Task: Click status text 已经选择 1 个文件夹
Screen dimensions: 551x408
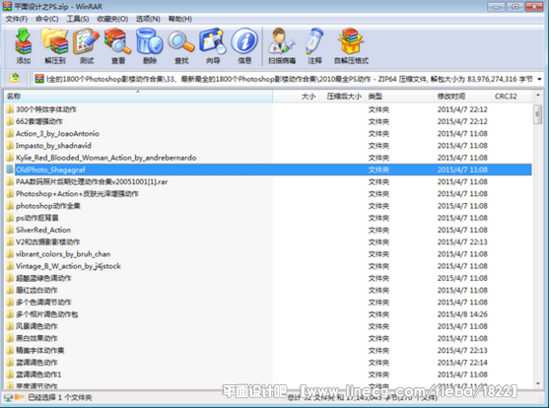Action: [x=60, y=398]
